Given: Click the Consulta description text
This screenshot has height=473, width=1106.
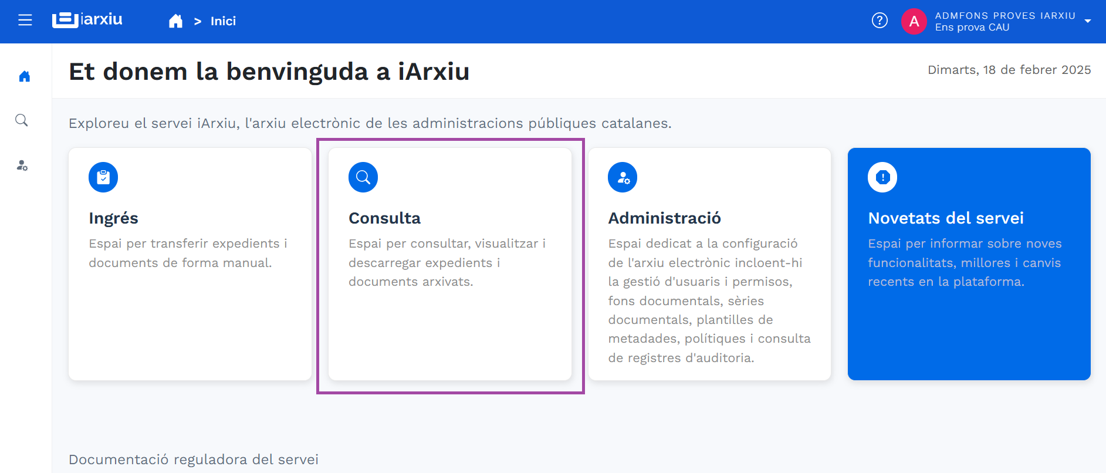Looking at the screenshot, I should pyautogui.click(x=447, y=263).
